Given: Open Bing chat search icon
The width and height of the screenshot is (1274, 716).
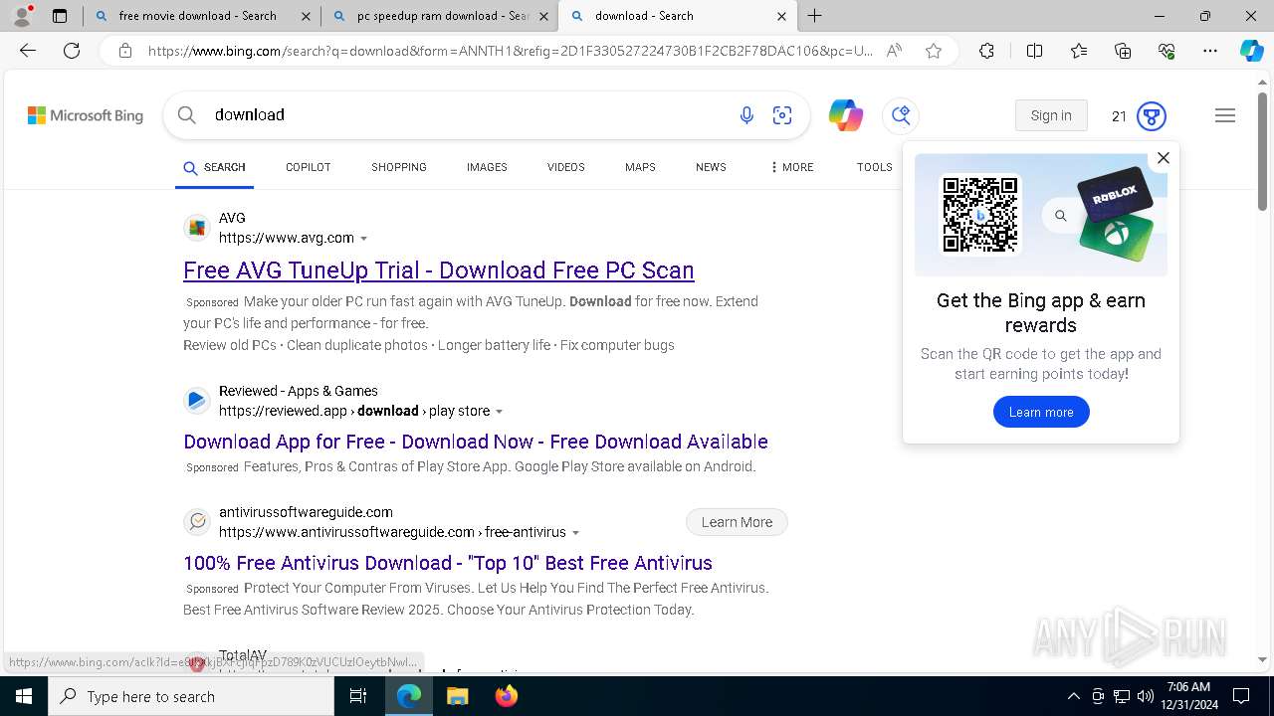Looking at the screenshot, I should [x=901, y=115].
